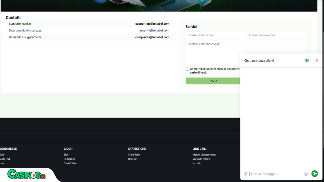Mute the chat sound with the speaker icon
Image resolution: width=324 pixels, height=182 pixels.
pos(307,60)
